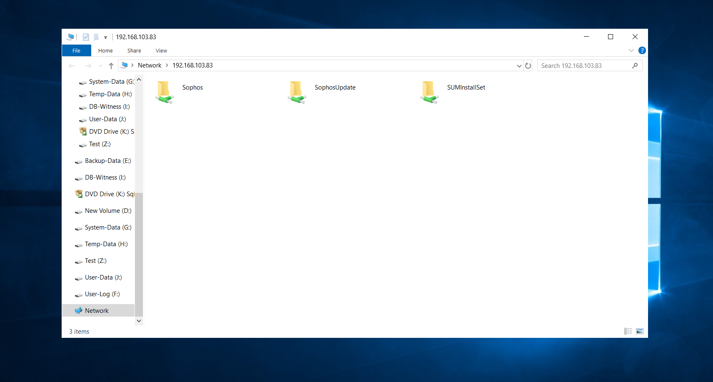Expand the address bar root chevron
The width and height of the screenshot is (713, 382).
pos(132,65)
